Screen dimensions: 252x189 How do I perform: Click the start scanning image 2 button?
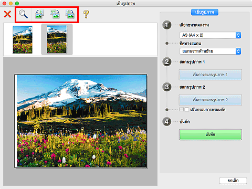(x=211, y=100)
